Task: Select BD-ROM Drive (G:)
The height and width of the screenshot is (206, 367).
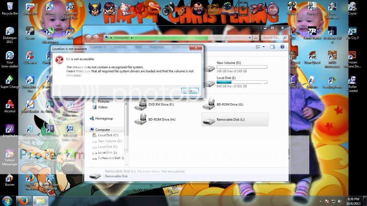Action: point(223,105)
